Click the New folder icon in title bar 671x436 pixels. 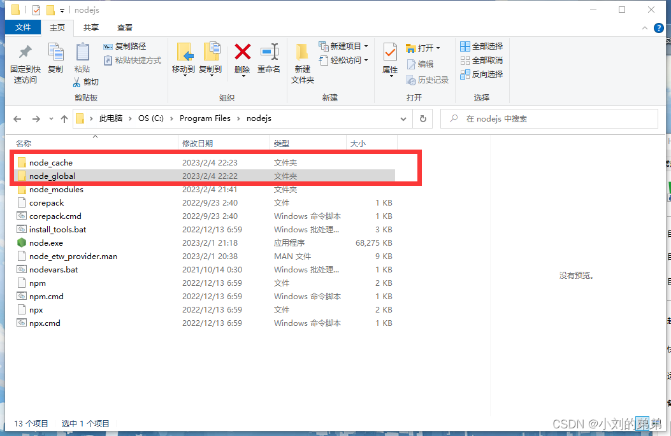pos(50,10)
